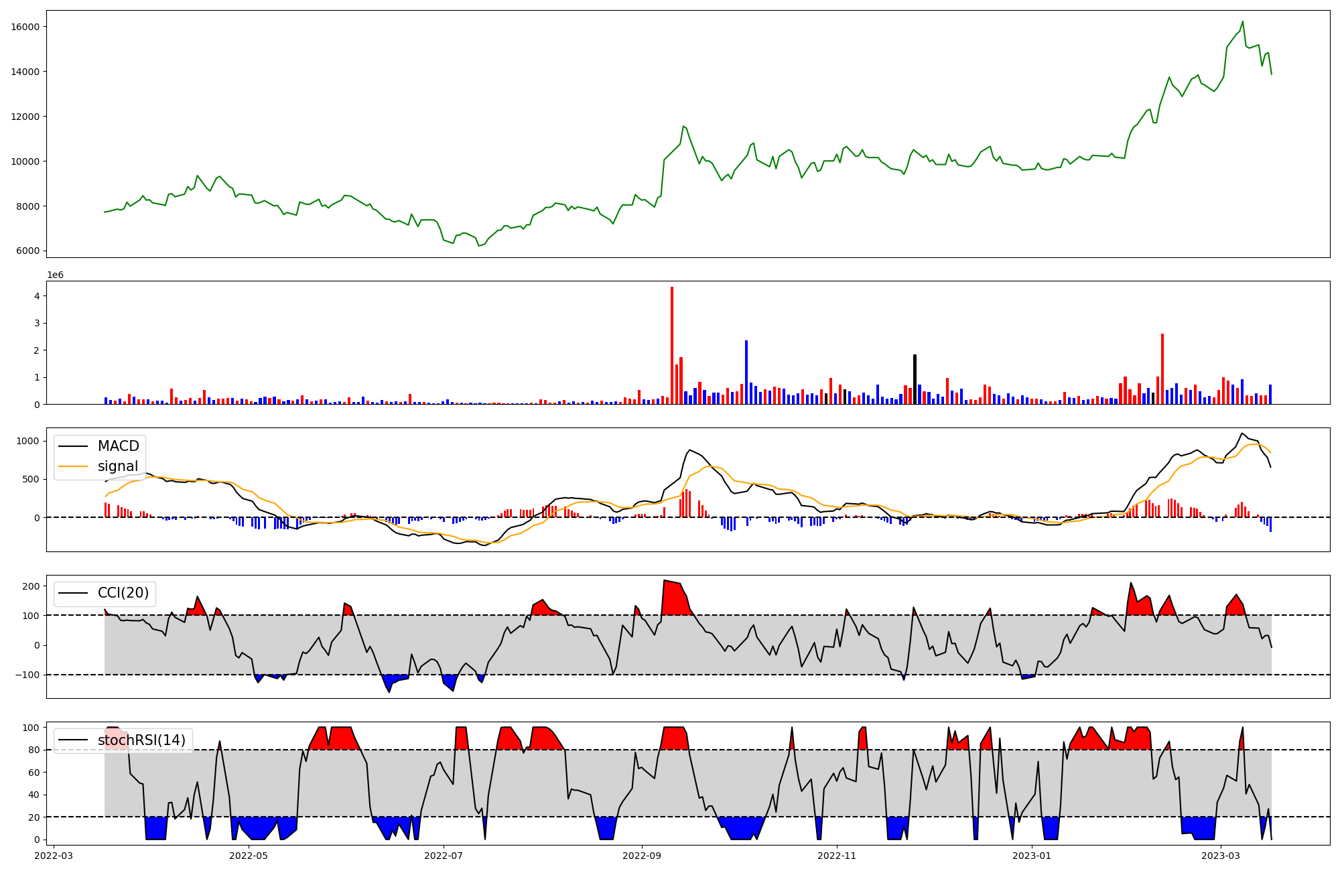Click the 200 tick on the CCI axis
The width and height of the screenshot is (1340, 871).
click(x=31, y=586)
